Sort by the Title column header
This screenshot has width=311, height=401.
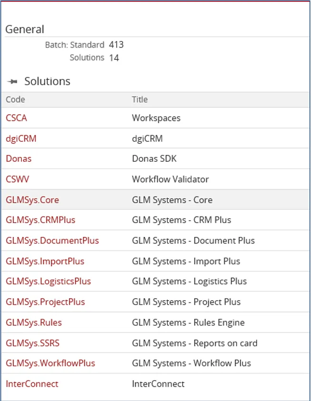pos(140,99)
